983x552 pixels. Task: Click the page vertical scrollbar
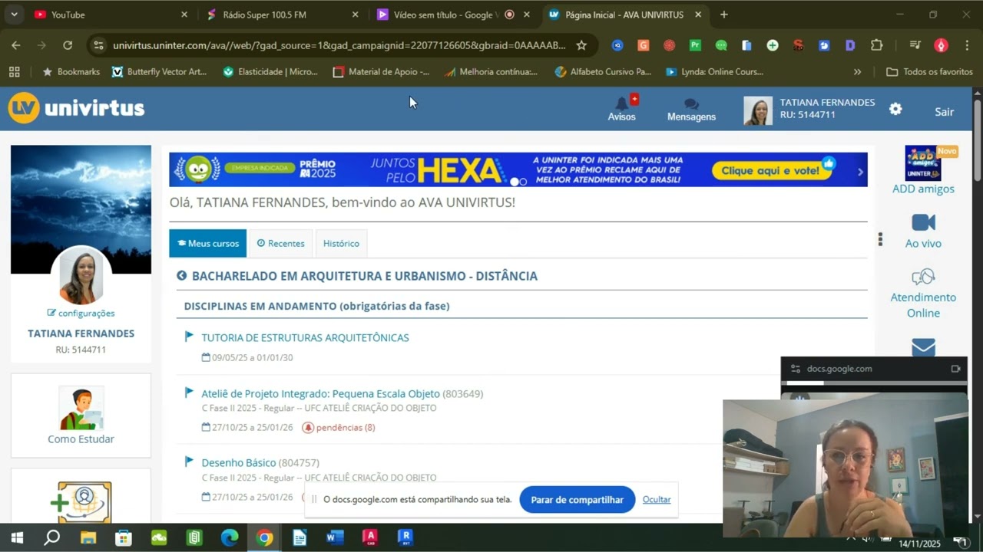[977, 142]
